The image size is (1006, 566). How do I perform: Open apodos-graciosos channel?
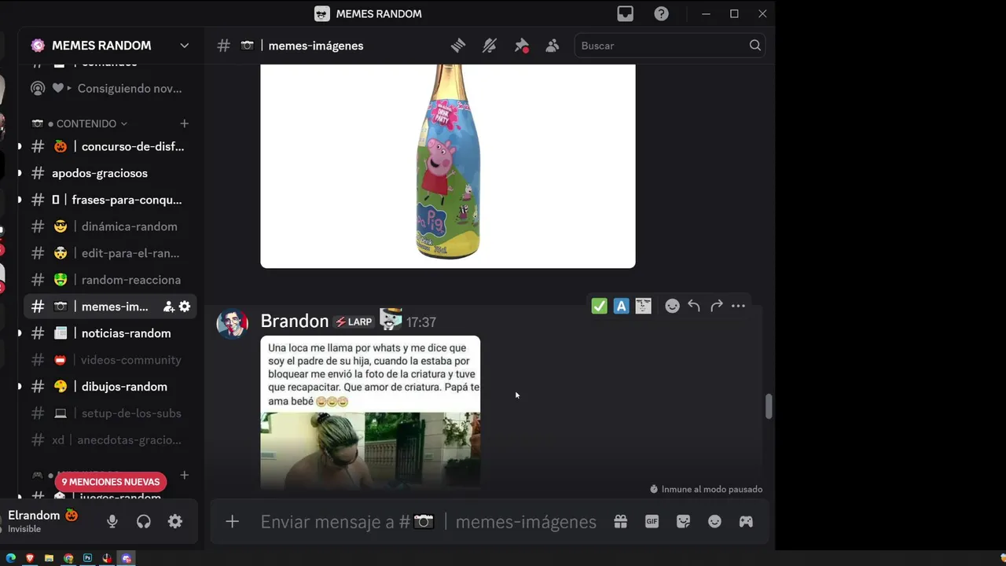(110, 173)
